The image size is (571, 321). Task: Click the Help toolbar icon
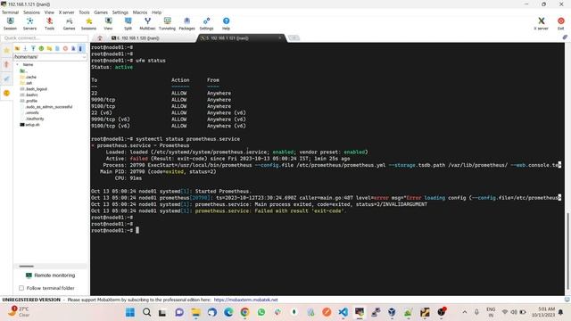coord(226,24)
